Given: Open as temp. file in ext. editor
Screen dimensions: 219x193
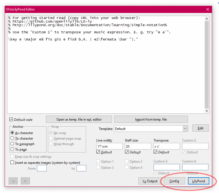Looking at the screenshot, I should click(x=79, y=119).
